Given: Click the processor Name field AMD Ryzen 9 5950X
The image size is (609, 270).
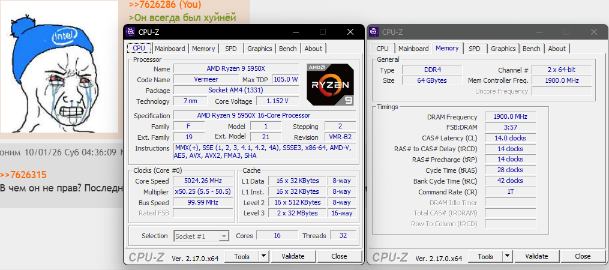Looking at the screenshot, I should point(236,69).
